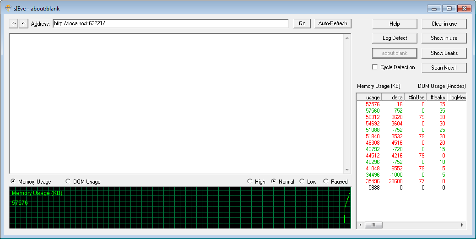The height and width of the screenshot is (239, 476).
Task: Select the row with usage 57560
Action: tap(411, 110)
